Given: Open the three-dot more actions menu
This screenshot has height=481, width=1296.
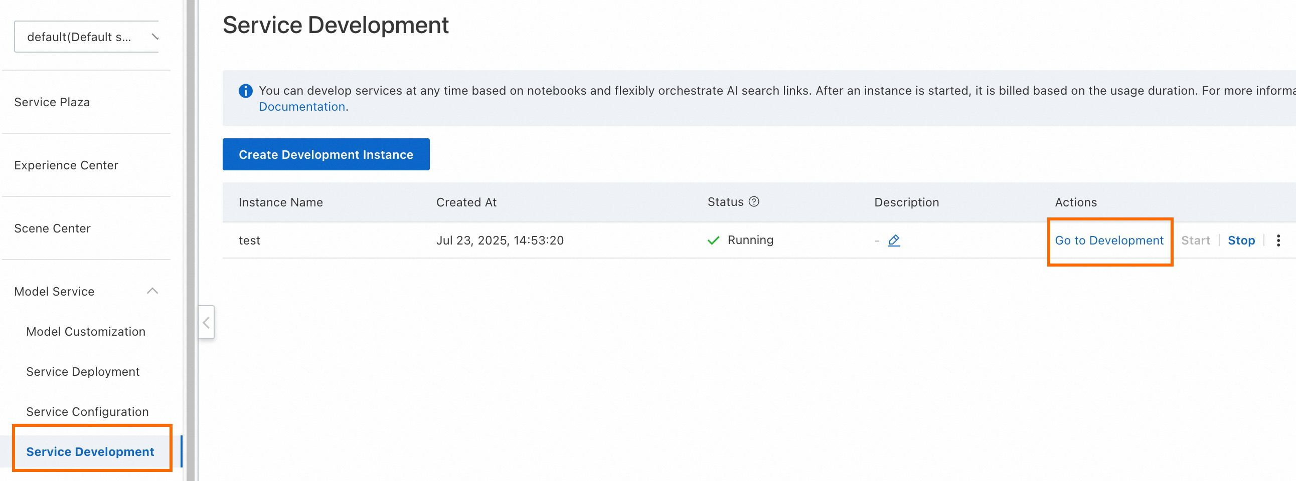Looking at the screenshot, I should [x=1278, y=240].
